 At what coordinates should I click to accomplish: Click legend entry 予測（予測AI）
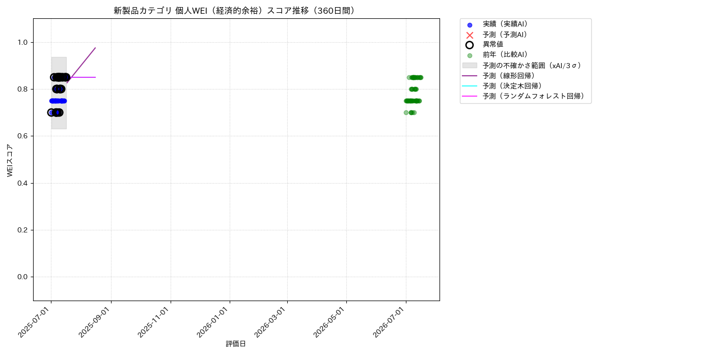pos(505,35)
